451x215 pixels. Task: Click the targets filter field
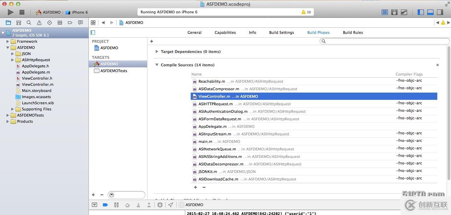(126, 195)
